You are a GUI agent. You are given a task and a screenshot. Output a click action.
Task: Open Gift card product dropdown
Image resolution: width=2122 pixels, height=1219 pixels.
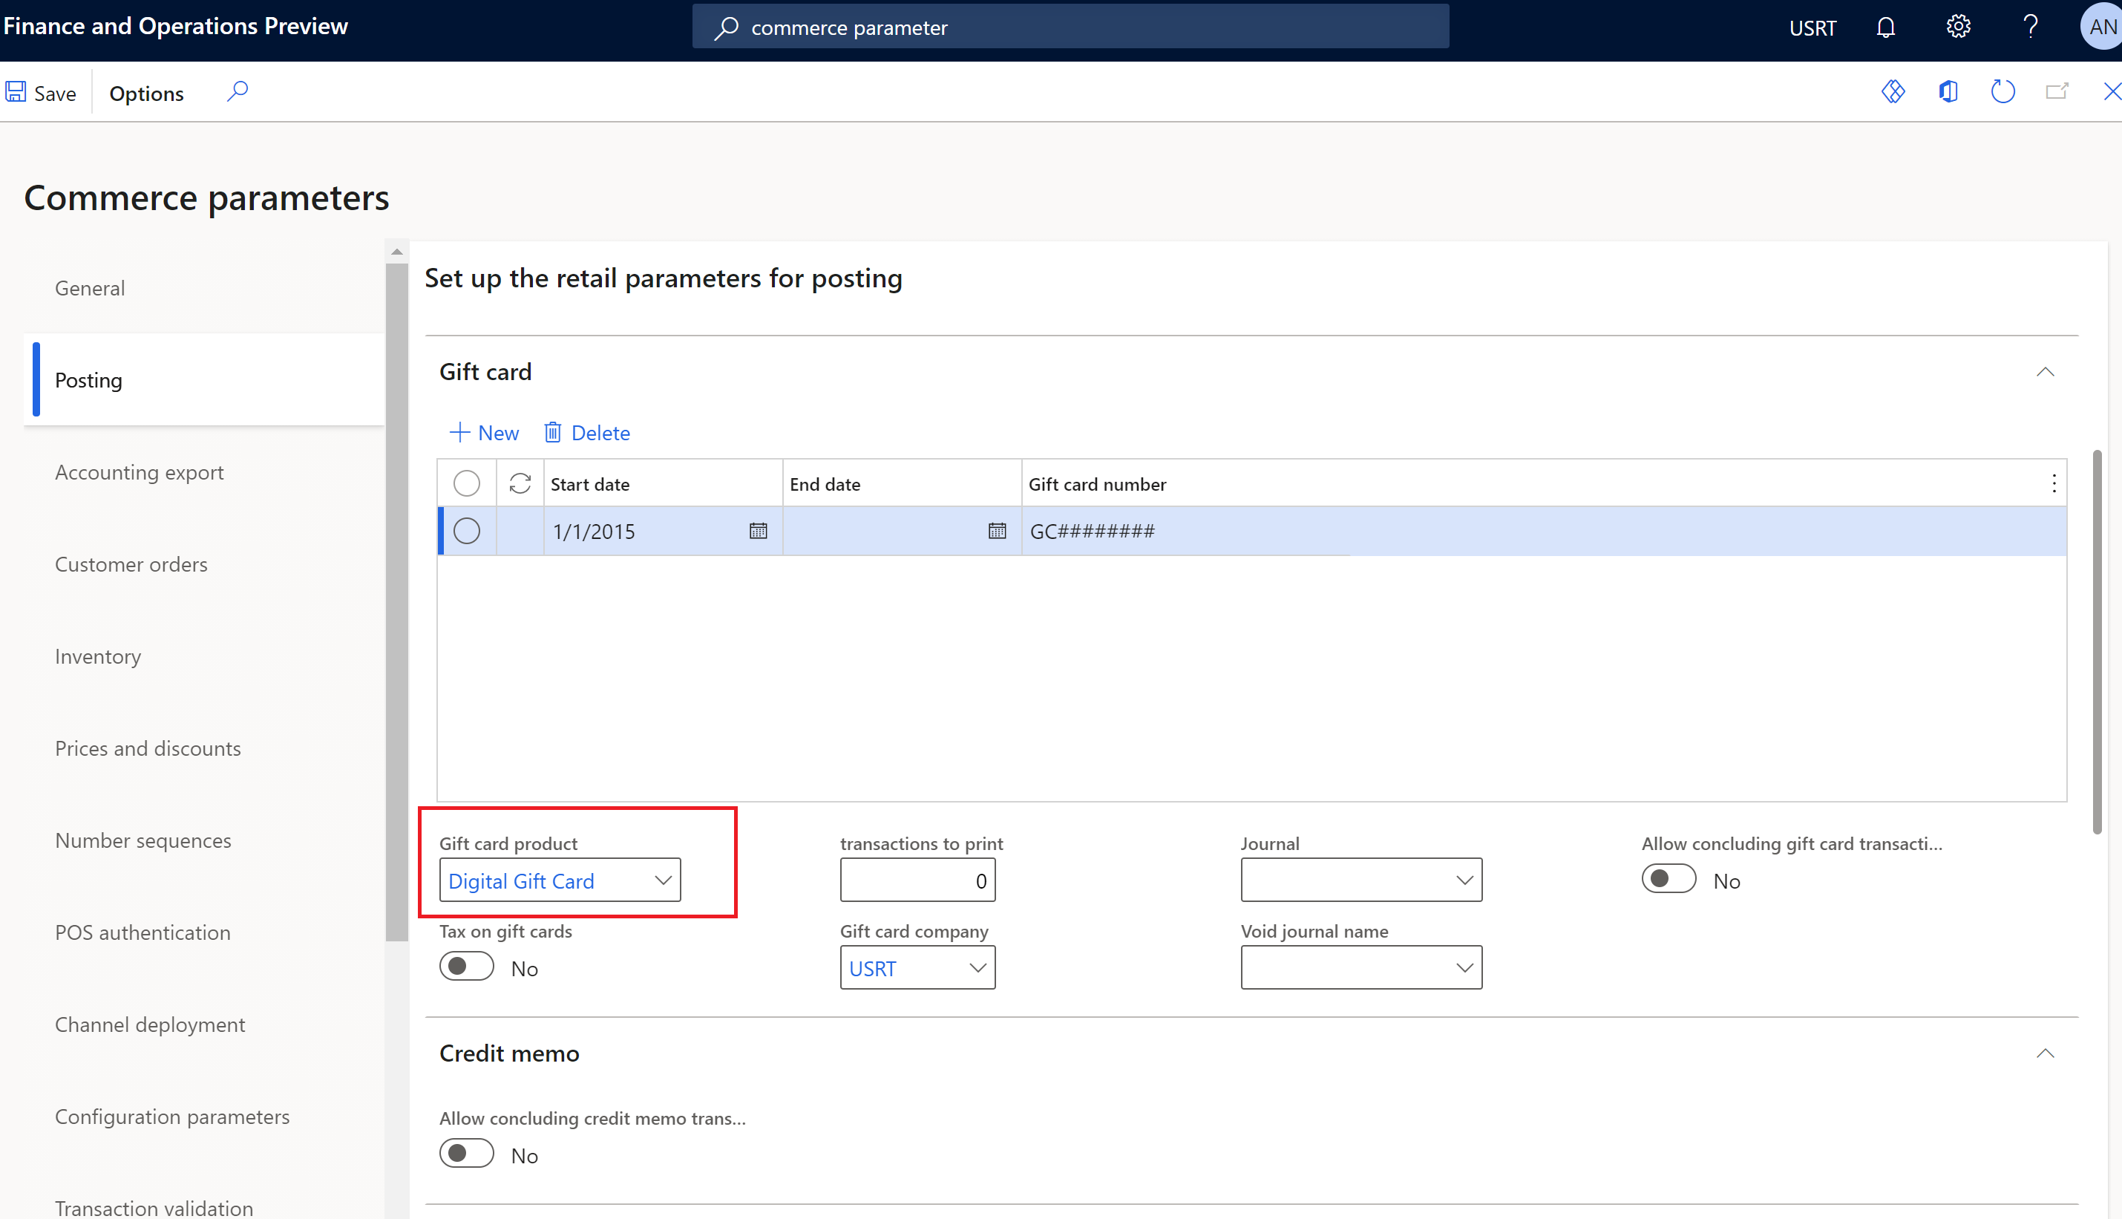[663, 879]
